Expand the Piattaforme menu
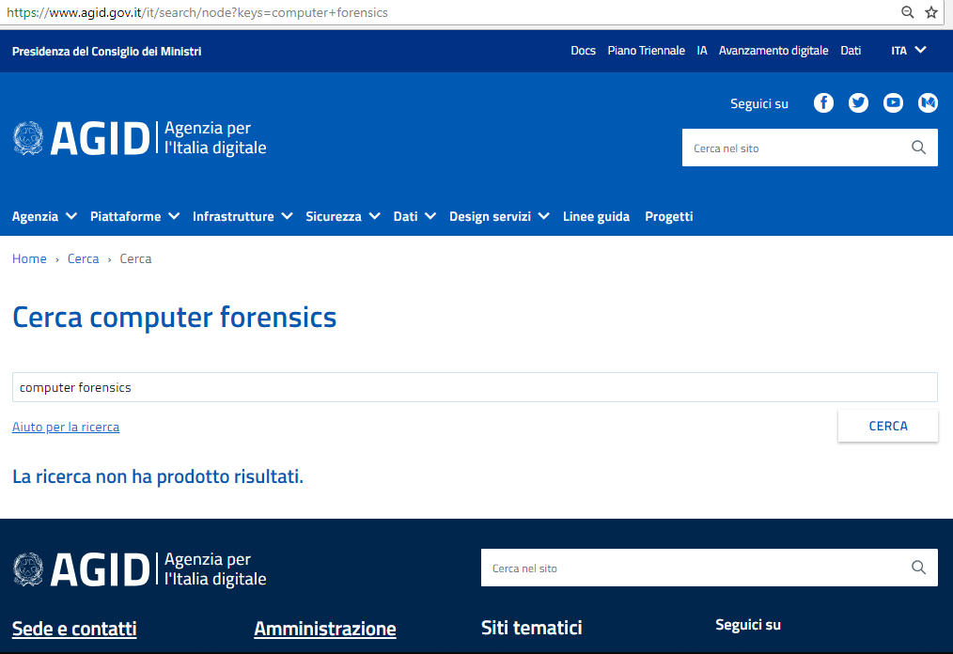Viewport: 953px width, 654px height. [x=135, y=216]
